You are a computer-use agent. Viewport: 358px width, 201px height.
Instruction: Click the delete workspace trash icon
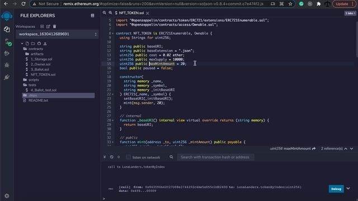pos(54,26)
